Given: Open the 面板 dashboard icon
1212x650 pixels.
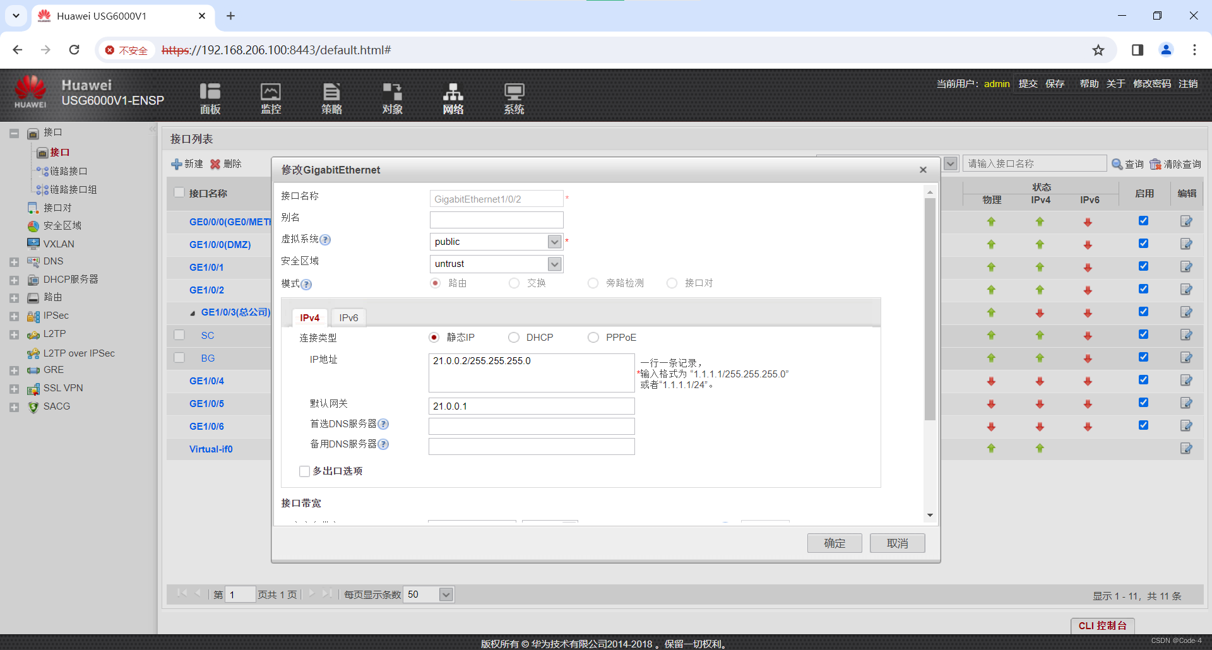Looking at the screenshot, I should [x=210, y=98].
